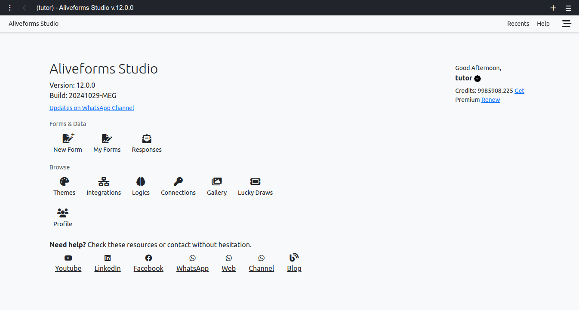The width and height of the screenshot is (579, 310).
Task: Select the Logics icon
Action: pyautogui.click(x=141, y=185)
